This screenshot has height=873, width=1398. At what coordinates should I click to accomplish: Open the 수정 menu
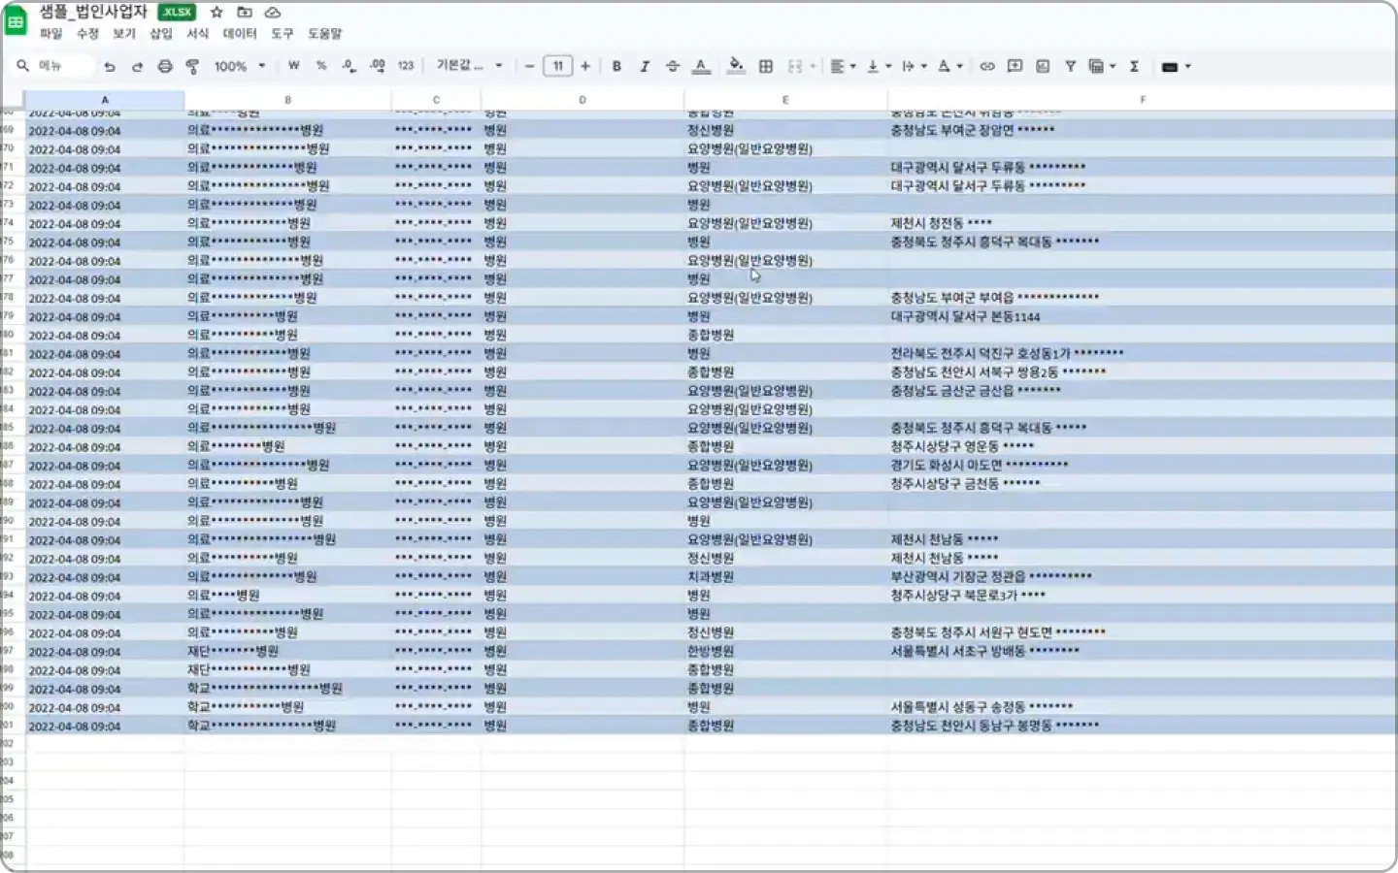(x=87, y=34)
